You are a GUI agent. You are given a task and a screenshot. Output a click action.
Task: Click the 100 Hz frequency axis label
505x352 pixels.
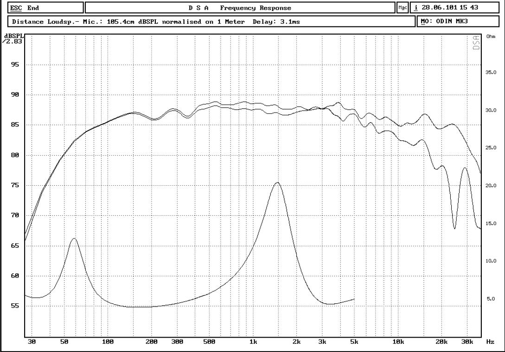pyautogui.click(x=108, y=341)
